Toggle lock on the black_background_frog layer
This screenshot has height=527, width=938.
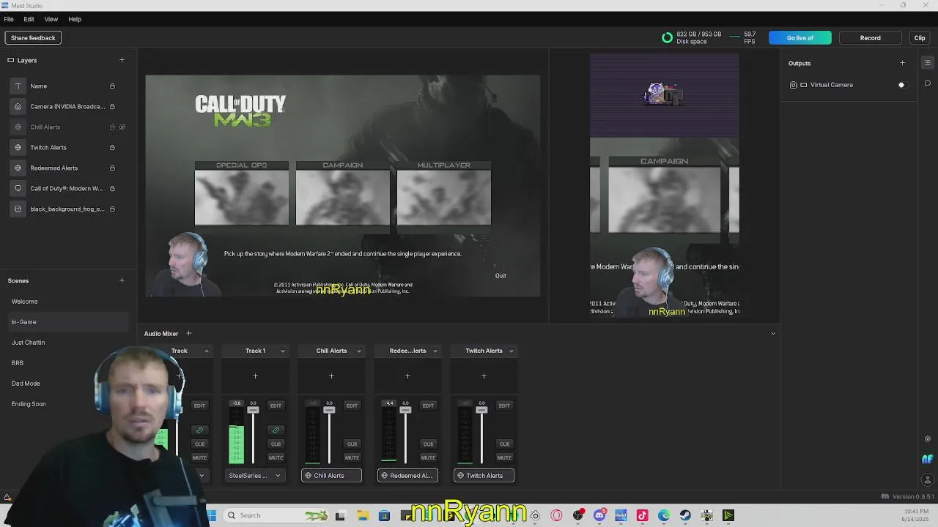click(112, 209)
